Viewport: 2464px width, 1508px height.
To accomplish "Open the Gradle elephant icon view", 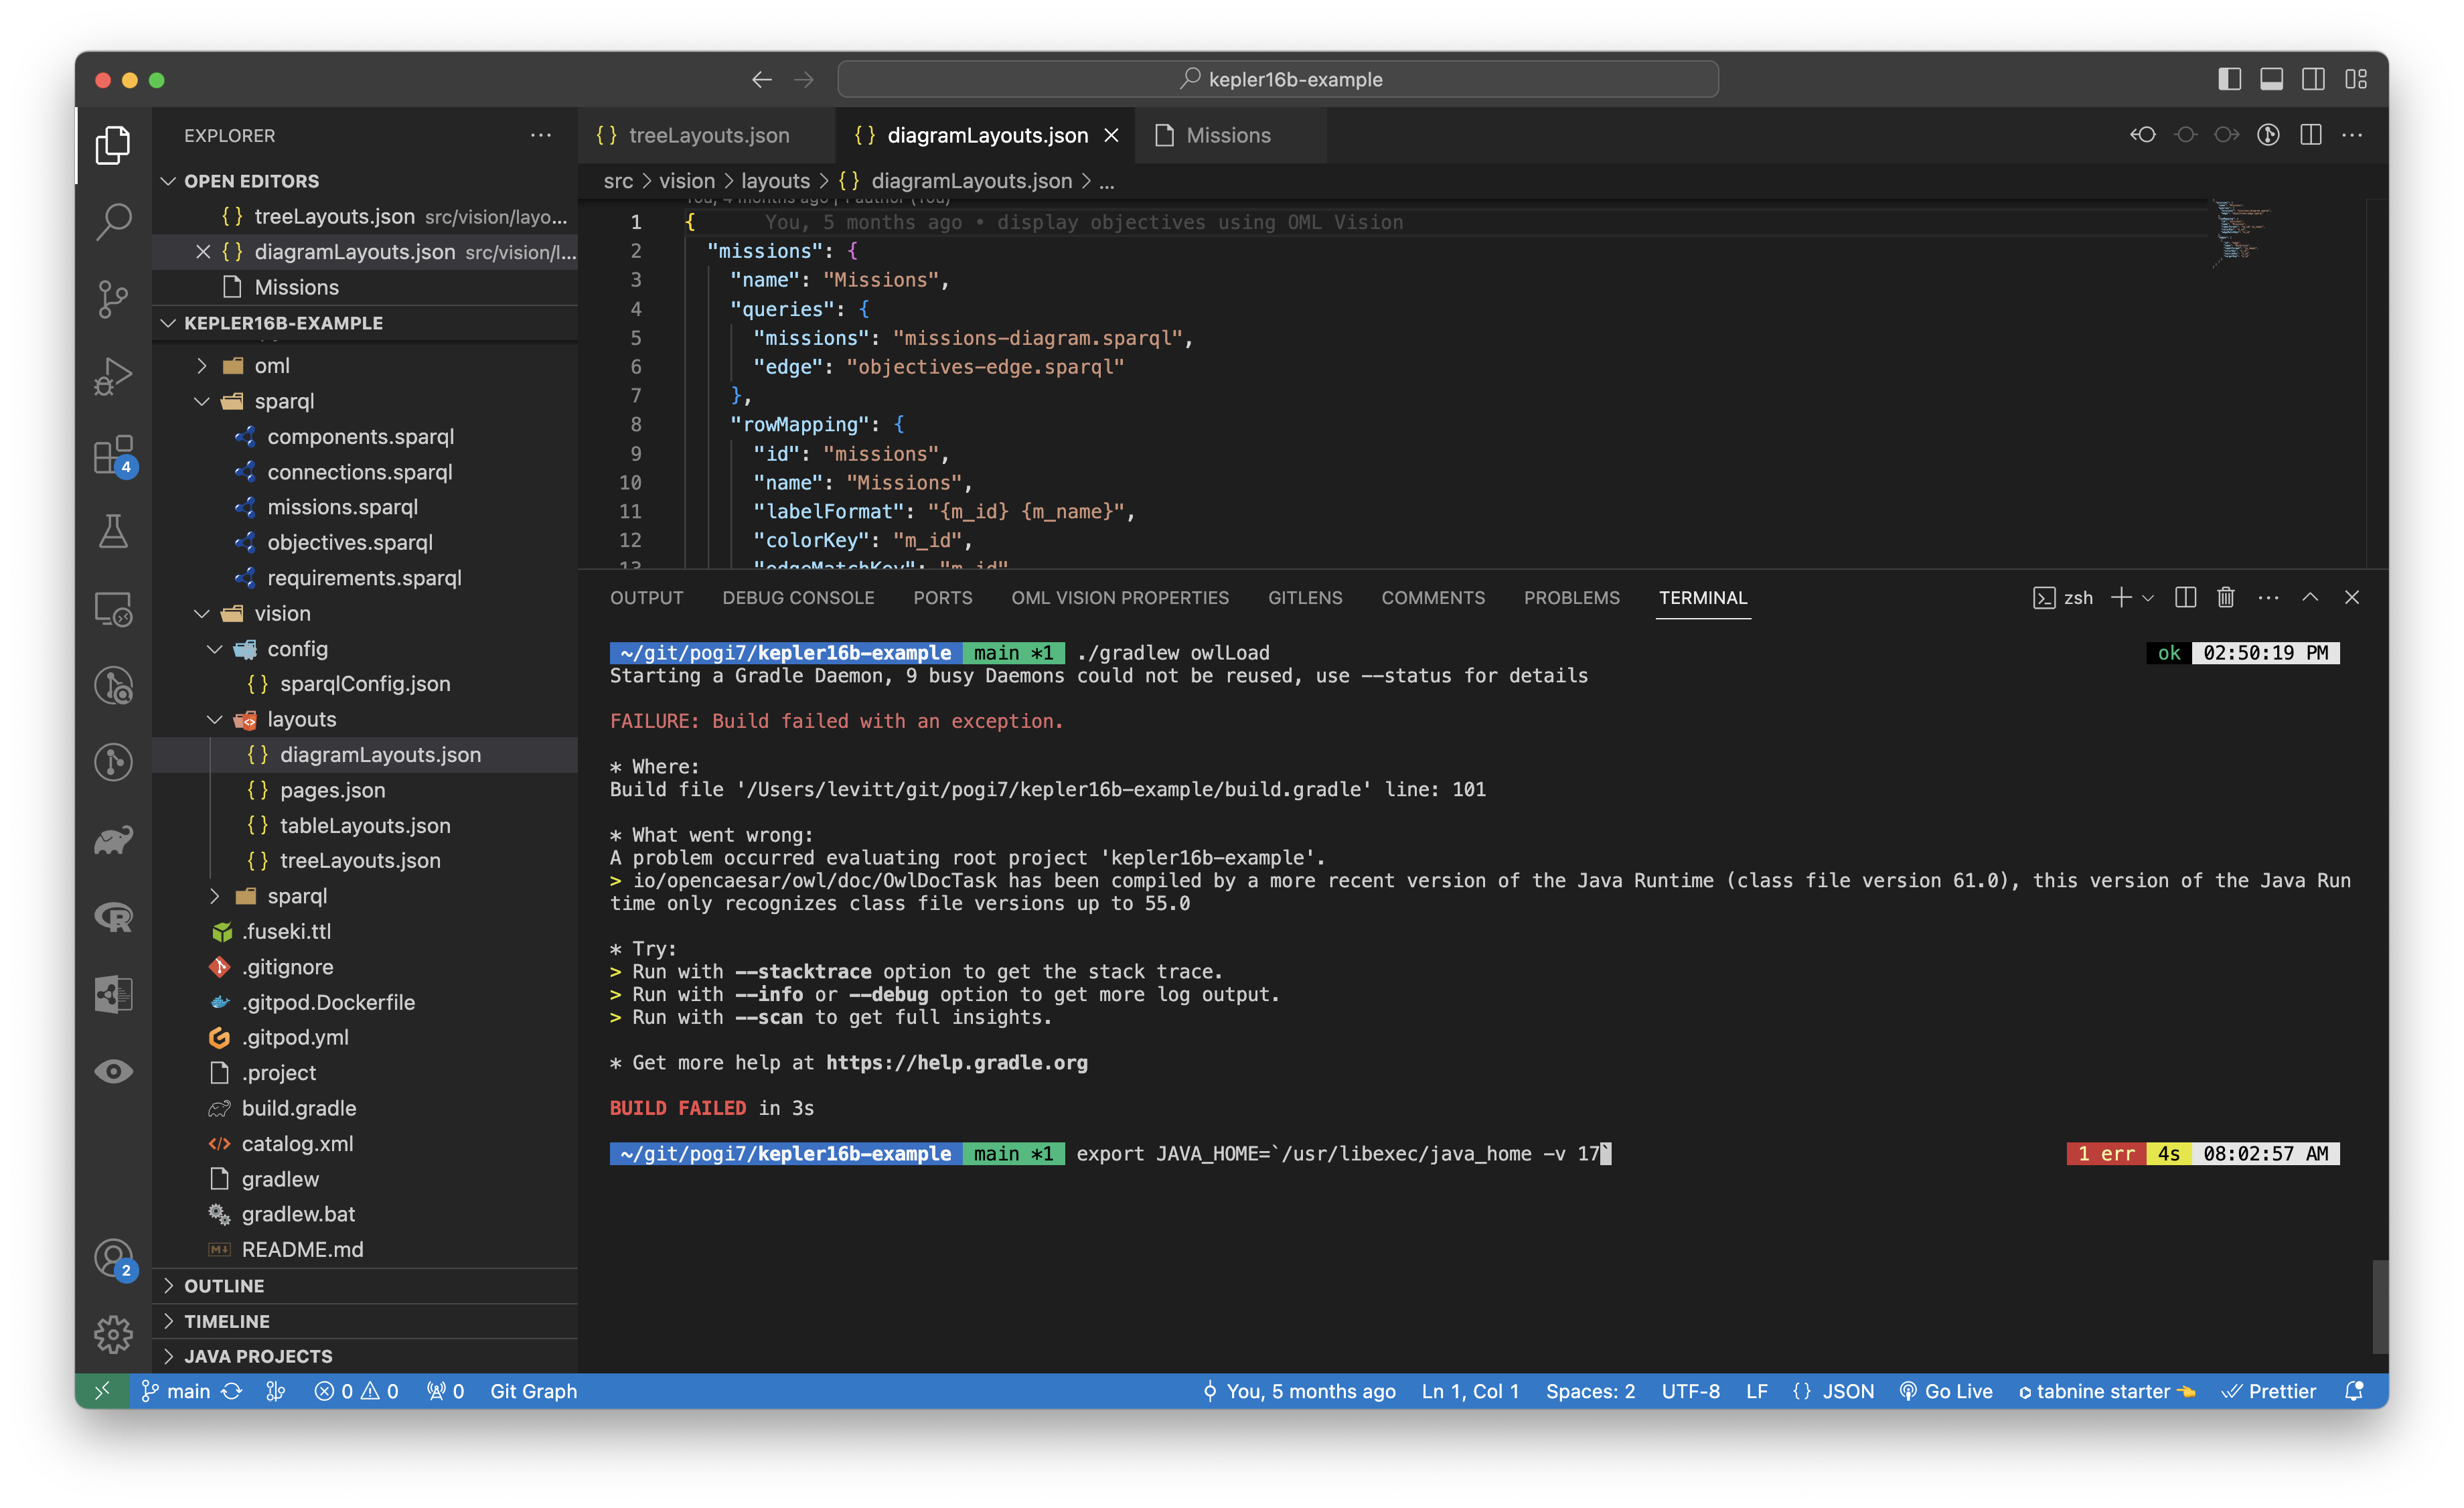I will [113, 839].
